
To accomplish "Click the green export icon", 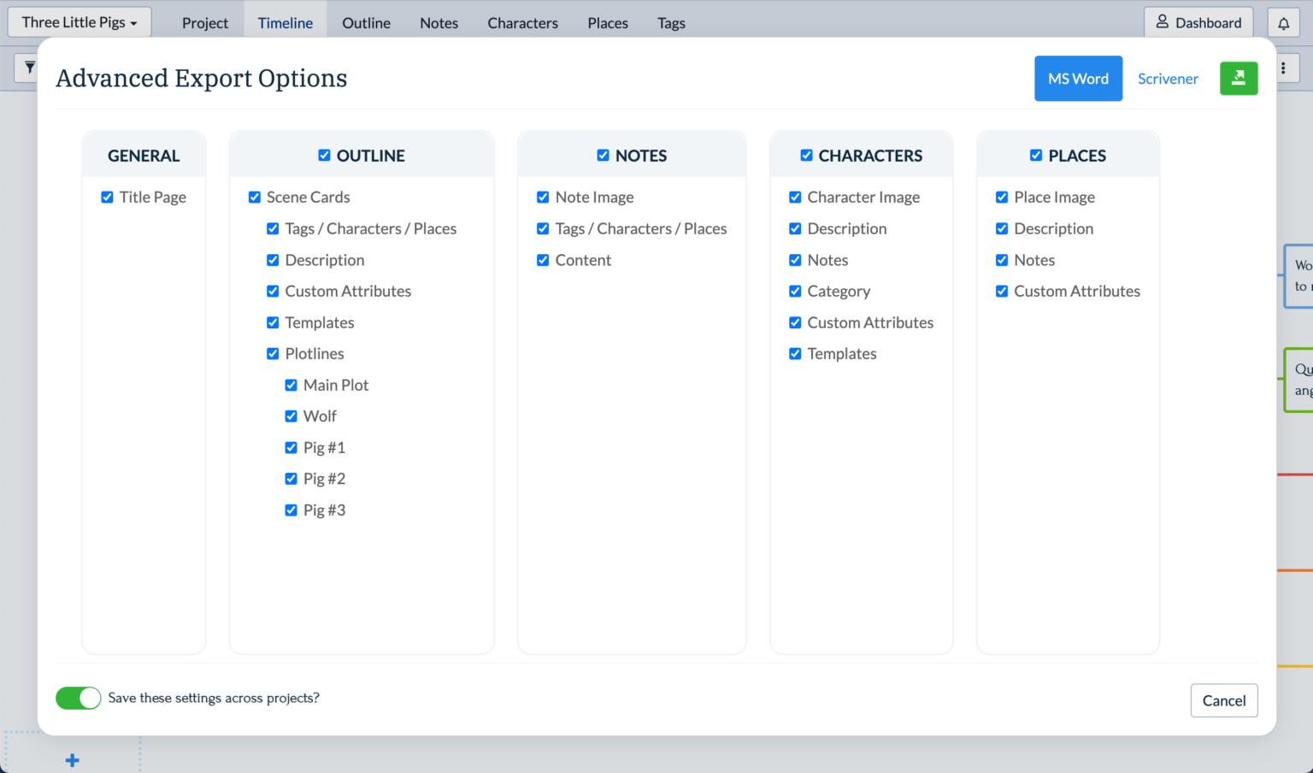I will click(1239, 78).
